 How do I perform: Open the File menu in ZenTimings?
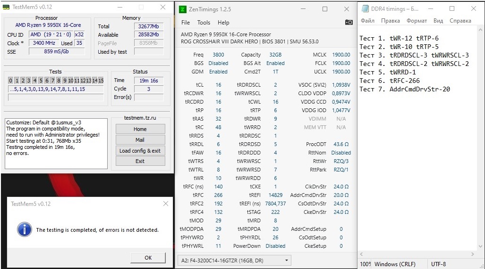pos(186,23)
